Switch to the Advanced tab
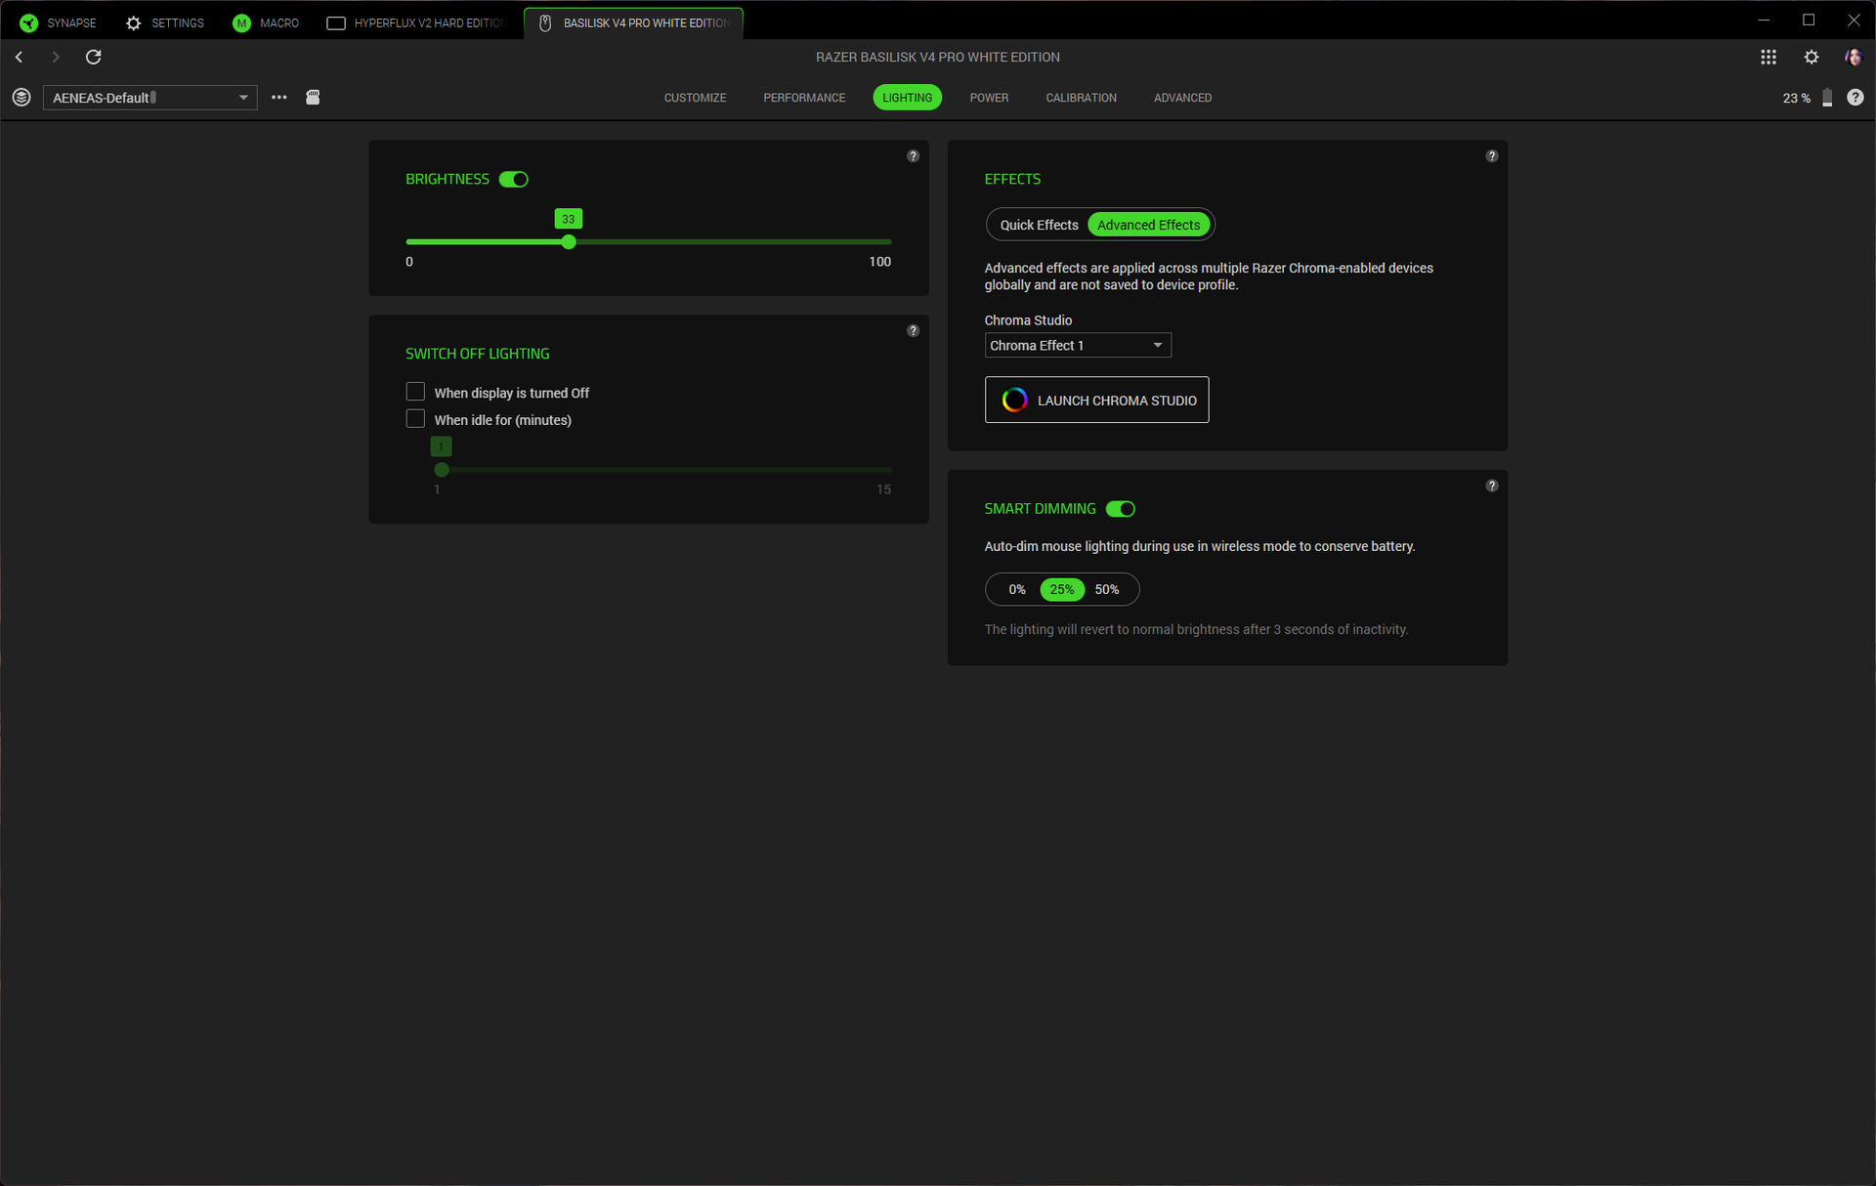The image size is (1876, 1186). (x=1182, y=98)
